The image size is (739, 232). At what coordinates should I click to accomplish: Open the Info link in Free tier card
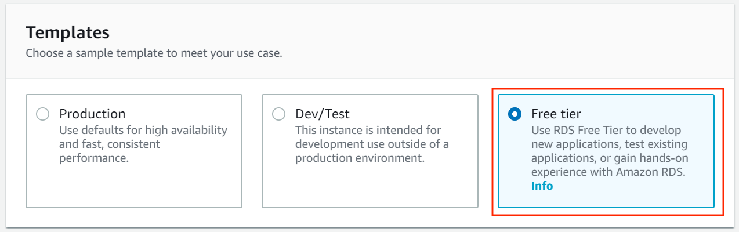point(542,186)
